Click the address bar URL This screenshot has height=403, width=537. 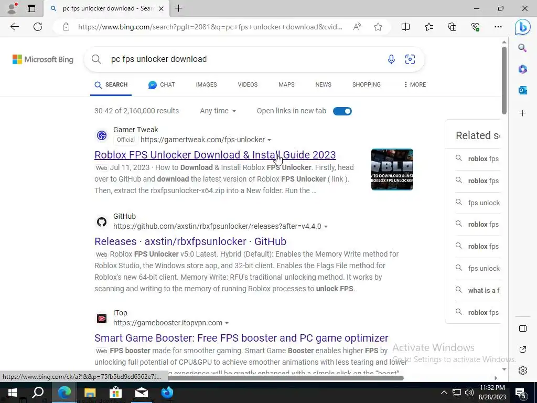tap(210, 27)
